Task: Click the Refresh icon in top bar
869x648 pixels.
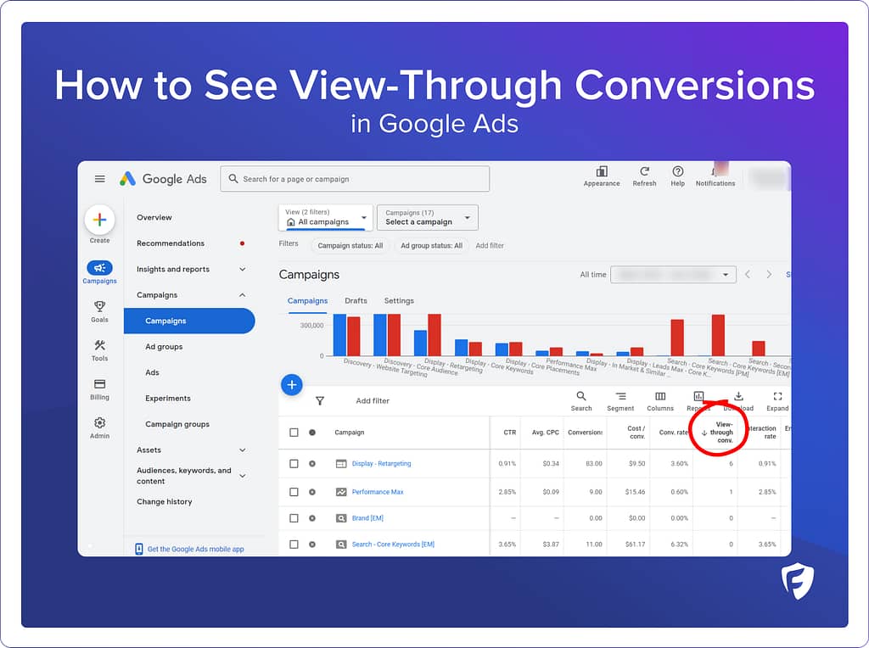Action: click(644, 172)
